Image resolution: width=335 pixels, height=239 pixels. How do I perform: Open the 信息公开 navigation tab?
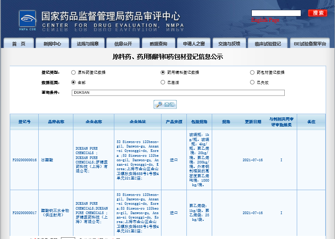pyautogui.click(x=123, y=44)
